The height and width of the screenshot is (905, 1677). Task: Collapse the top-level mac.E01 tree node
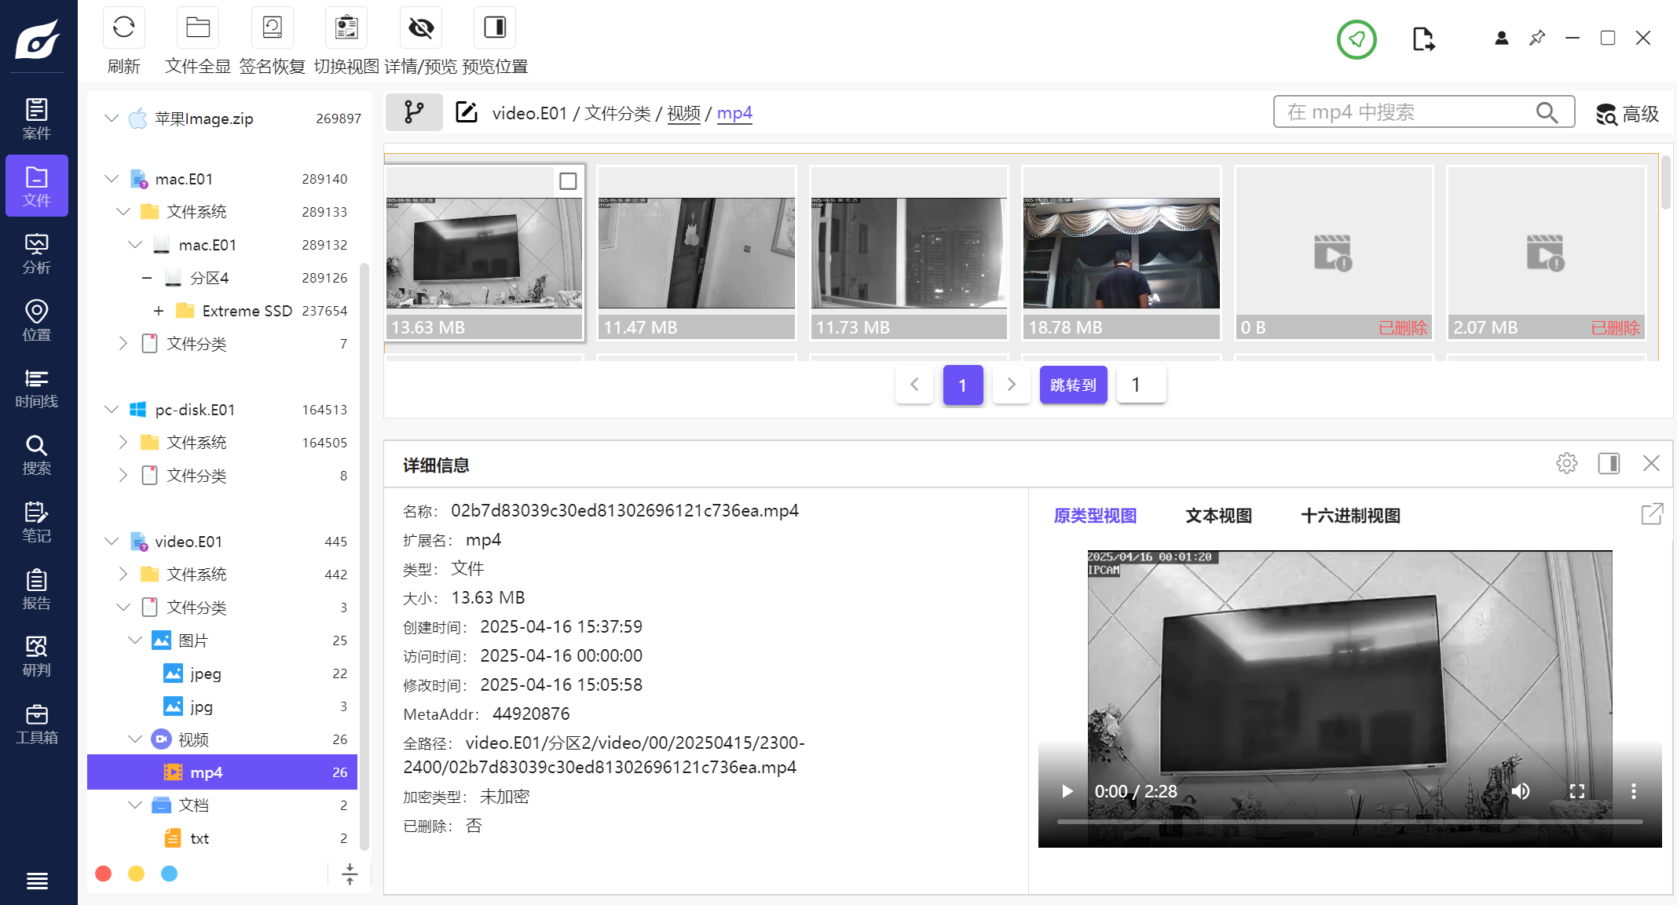112,179
